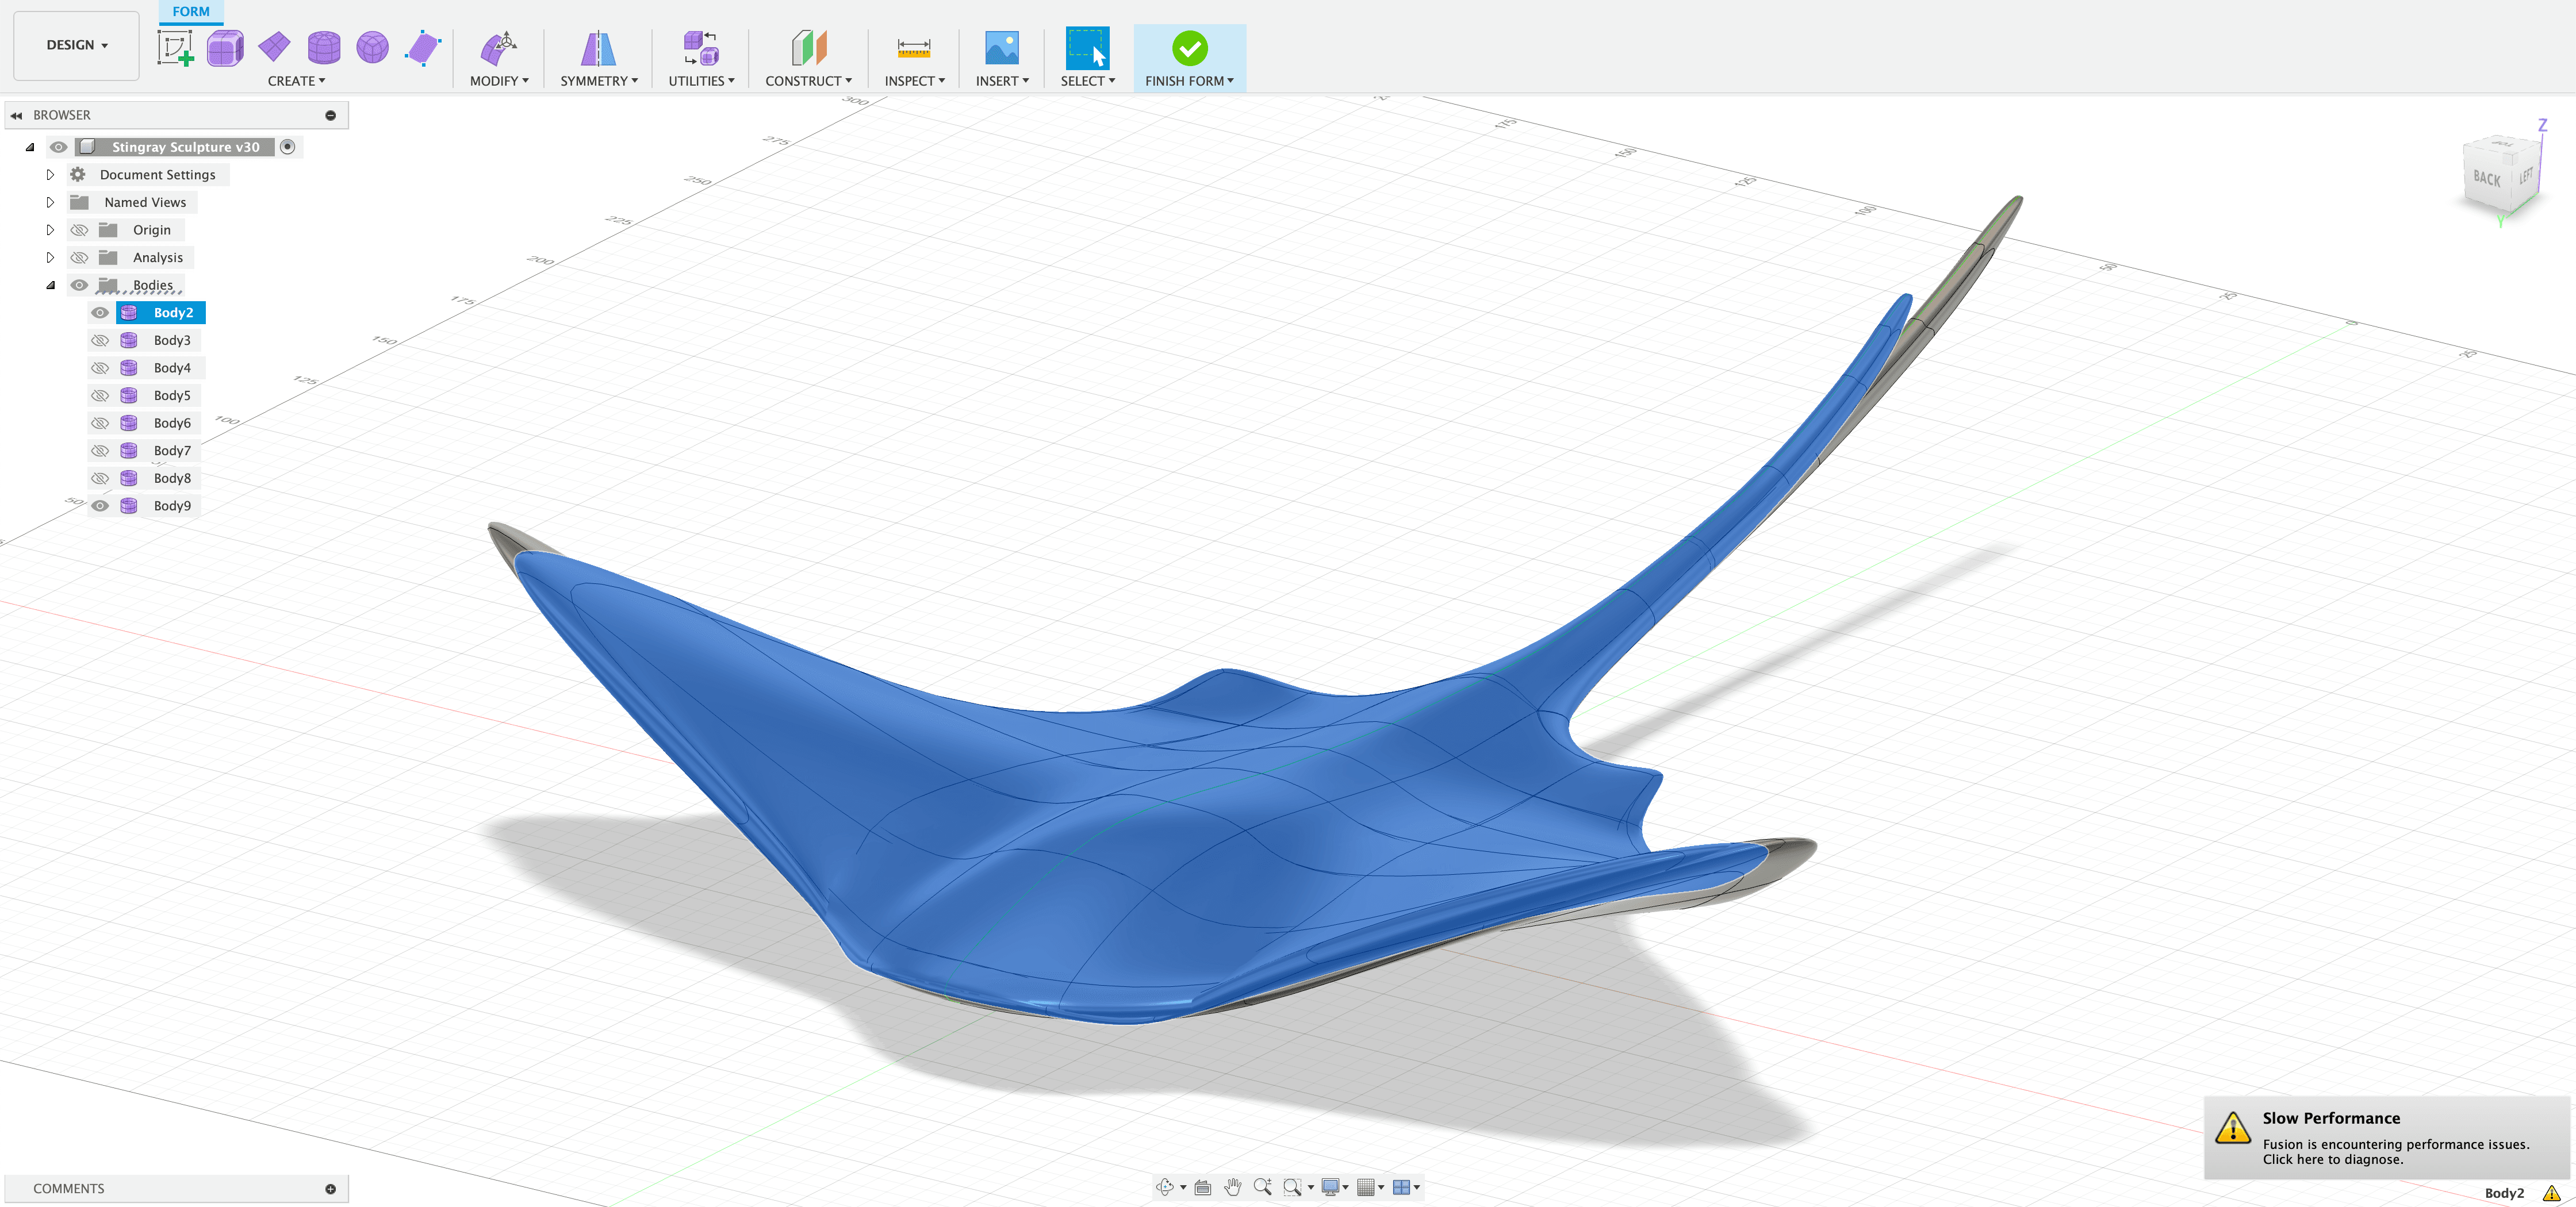Click the Insert image icon

click(1001, 47)
